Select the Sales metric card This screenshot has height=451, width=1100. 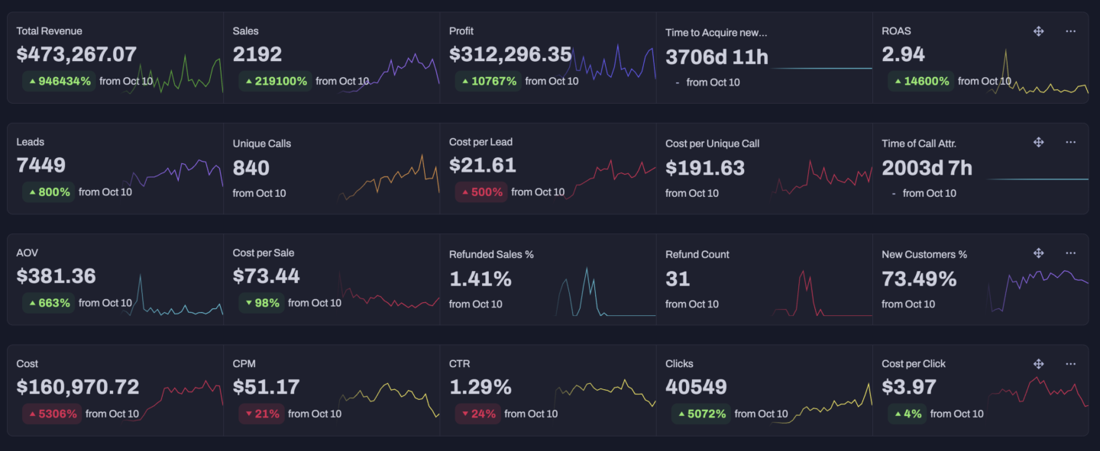[x=332, y=57]
